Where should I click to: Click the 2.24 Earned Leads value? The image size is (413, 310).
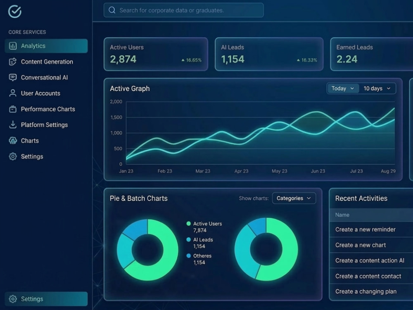coord(347,59)
